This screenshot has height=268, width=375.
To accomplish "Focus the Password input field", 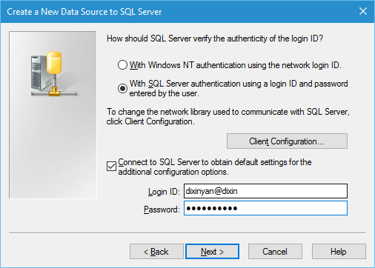I will [265, 208].
